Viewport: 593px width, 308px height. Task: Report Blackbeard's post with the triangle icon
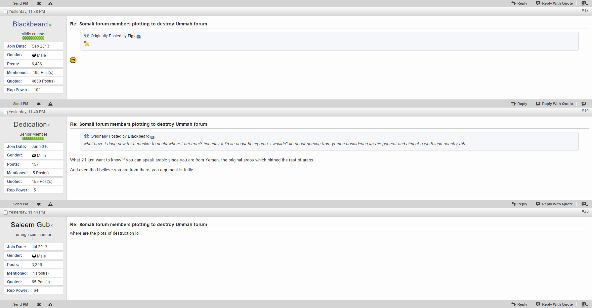point(50,104)
